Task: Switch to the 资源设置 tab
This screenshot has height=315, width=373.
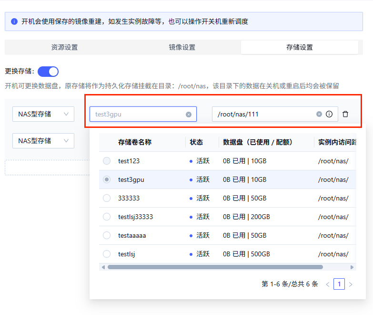Action: click(64, 47)
